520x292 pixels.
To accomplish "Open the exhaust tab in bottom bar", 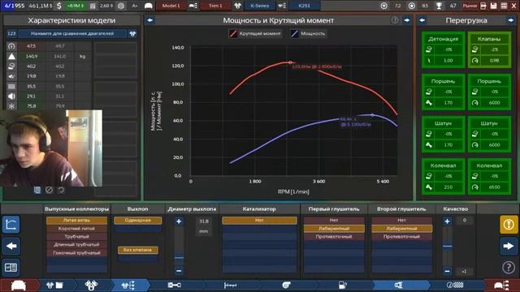I will [x=398, y=285].
